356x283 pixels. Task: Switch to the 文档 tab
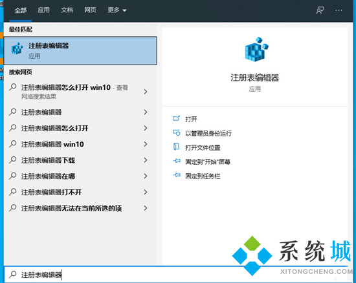point(67,10)
